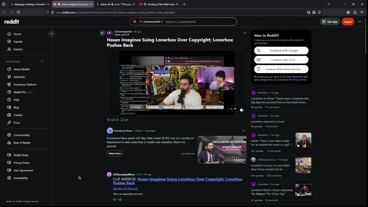Open post options three-dot menu

[x=245, y=33]
